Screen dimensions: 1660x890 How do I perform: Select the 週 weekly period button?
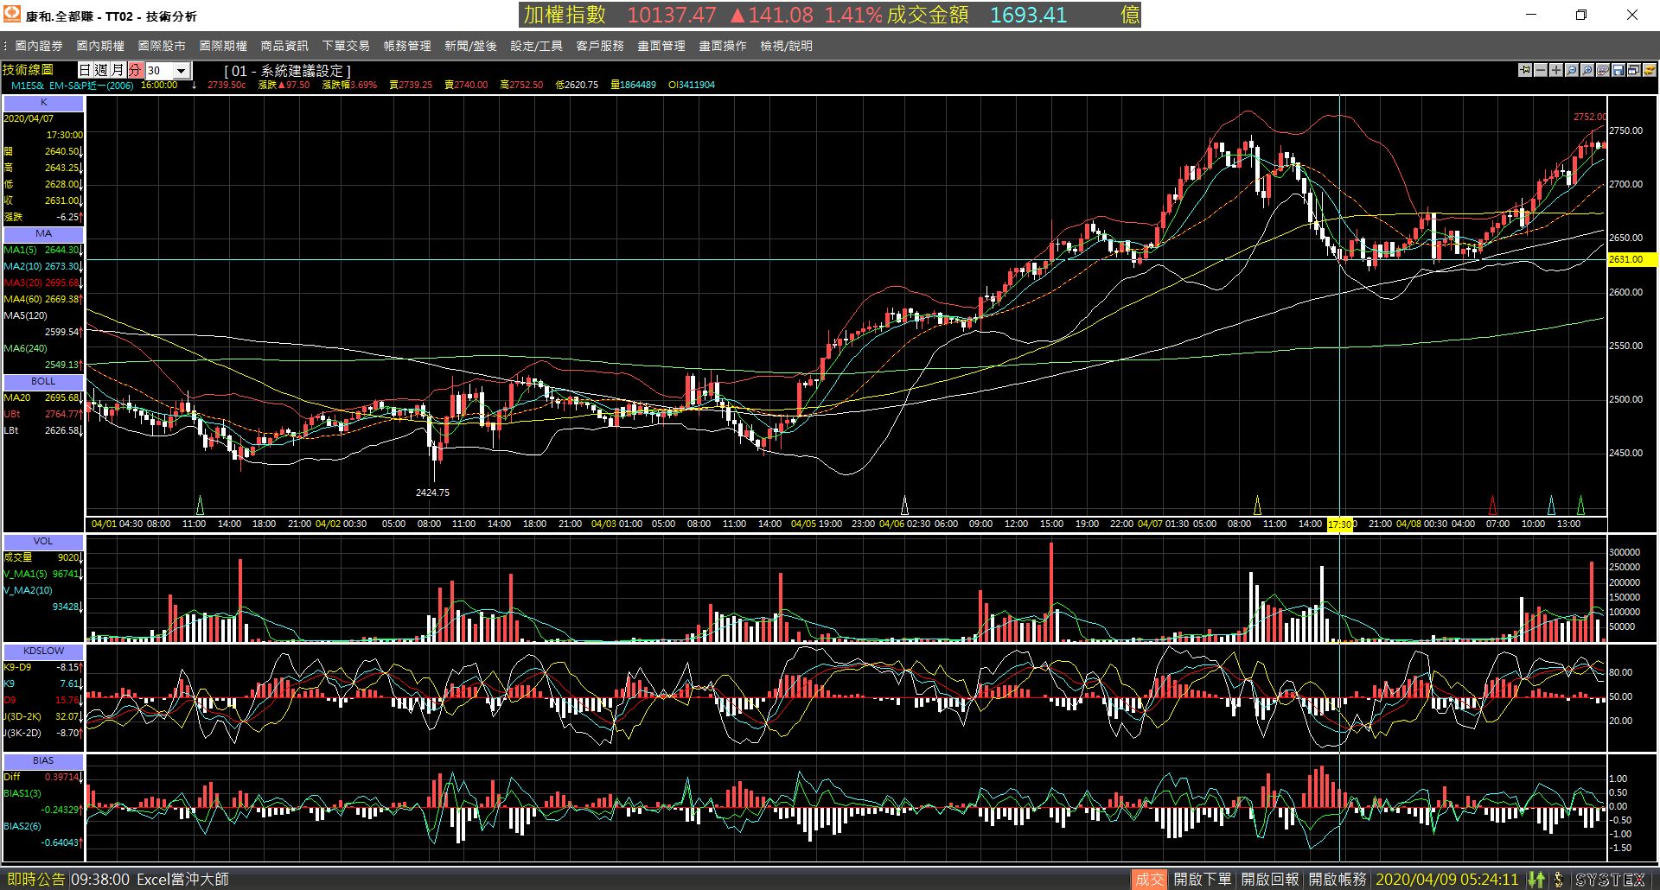point(102,70)
